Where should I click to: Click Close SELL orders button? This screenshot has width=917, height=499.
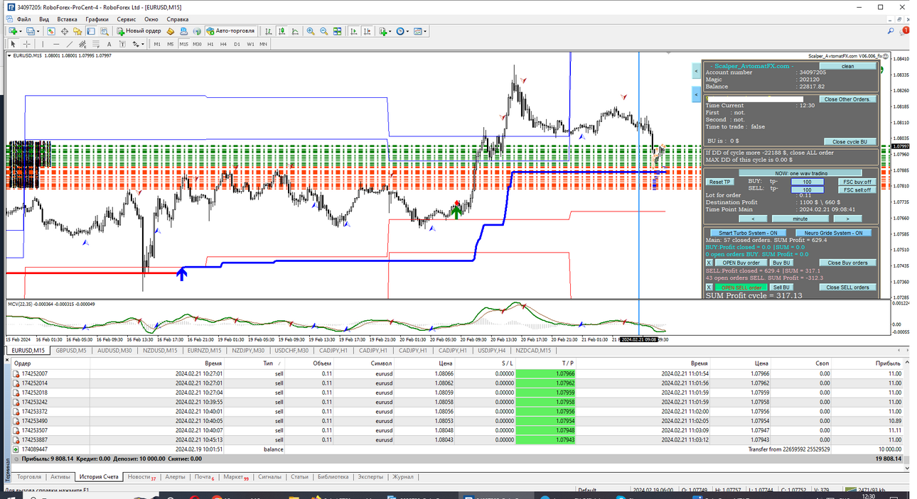click(x=847, y=287)
